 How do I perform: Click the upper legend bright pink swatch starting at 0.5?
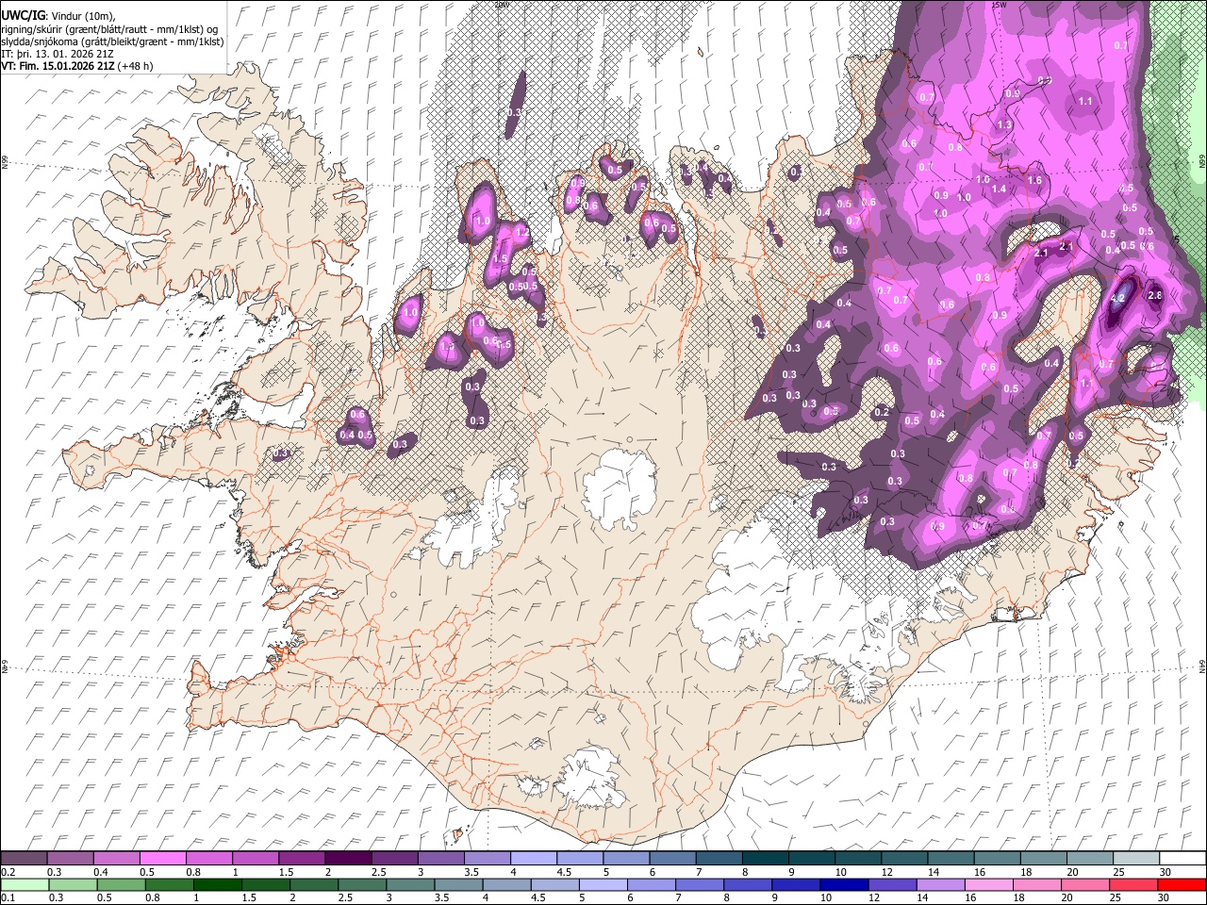pyautogui.click(x=163, y=859)
